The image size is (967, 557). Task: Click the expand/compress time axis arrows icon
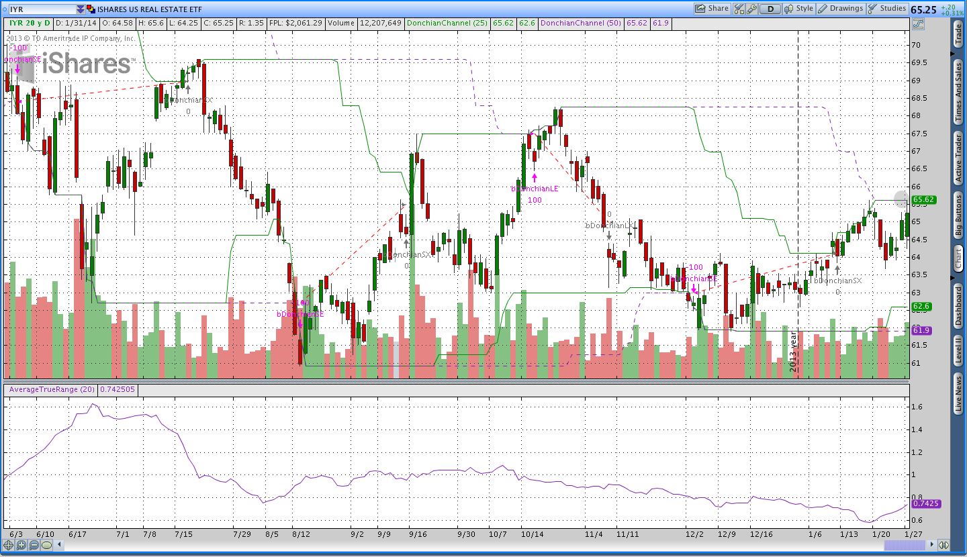click(943, 546)
